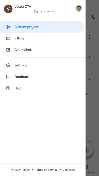The width and height of the screenshot is (99, 176).
Task: Click the Cloud Shell terminal icon
Action: pyautogui.click(x=8, y=50)
